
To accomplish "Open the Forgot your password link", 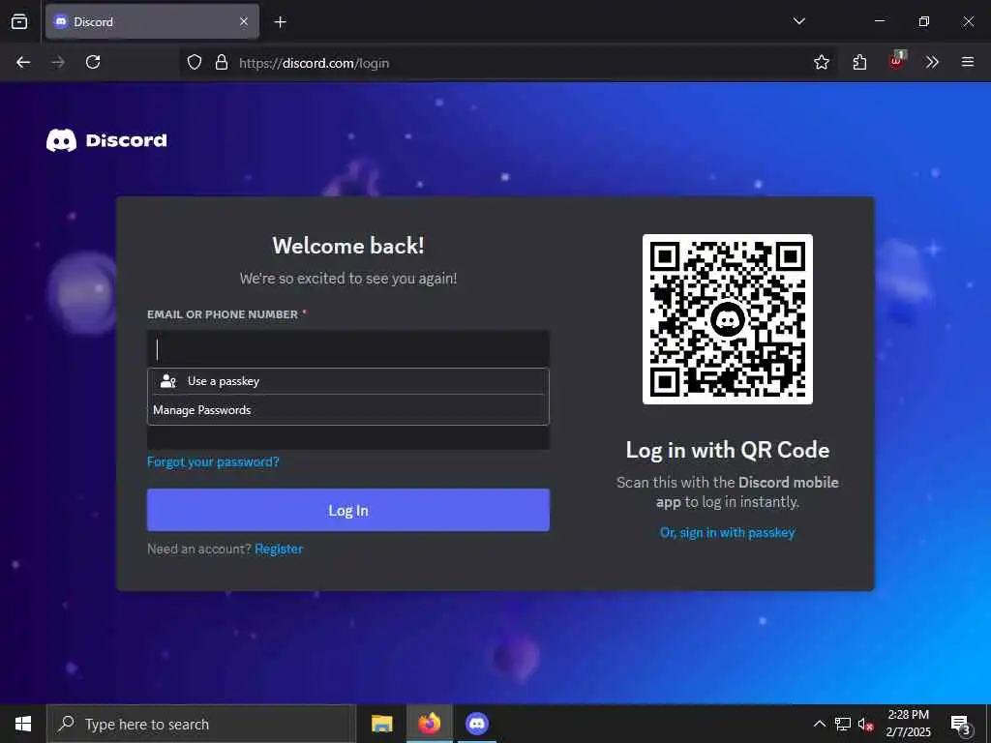I will (213, 461).
